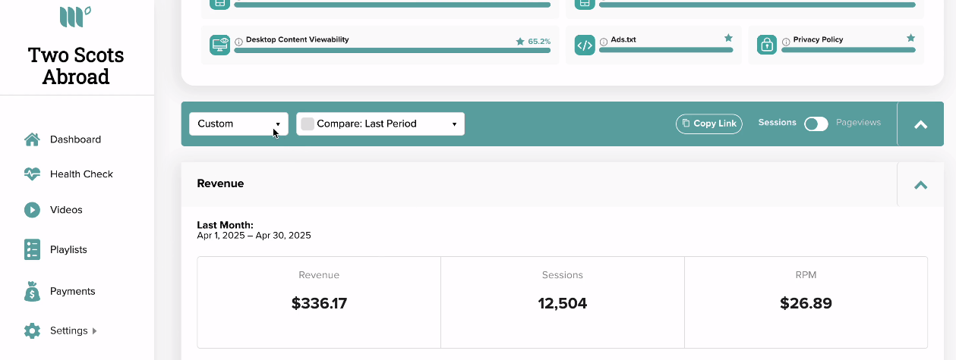Image resolution: width=956 pixels, height=360 pixels.
Task: Click the Ads.txt progress bar
Action: [x=666, y=50]
